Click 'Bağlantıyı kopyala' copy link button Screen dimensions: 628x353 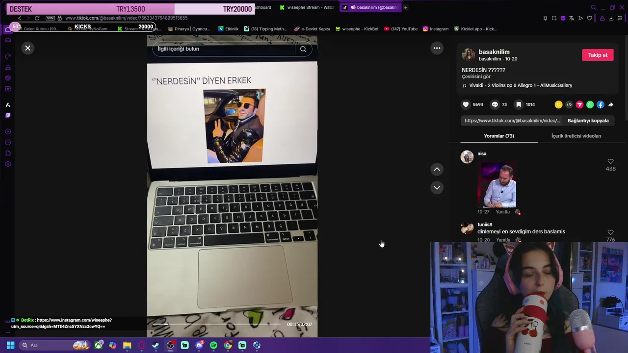pyautogui.click(x=588, y=121)
